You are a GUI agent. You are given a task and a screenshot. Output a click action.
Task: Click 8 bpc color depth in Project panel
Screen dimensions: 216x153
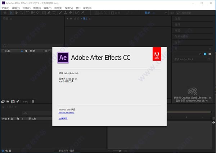(x=25, y=102)
